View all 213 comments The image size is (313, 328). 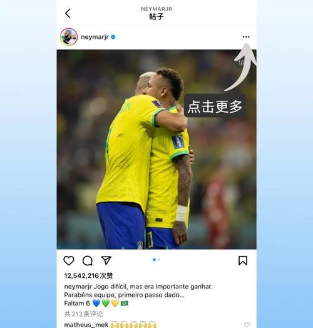(83, 314)
